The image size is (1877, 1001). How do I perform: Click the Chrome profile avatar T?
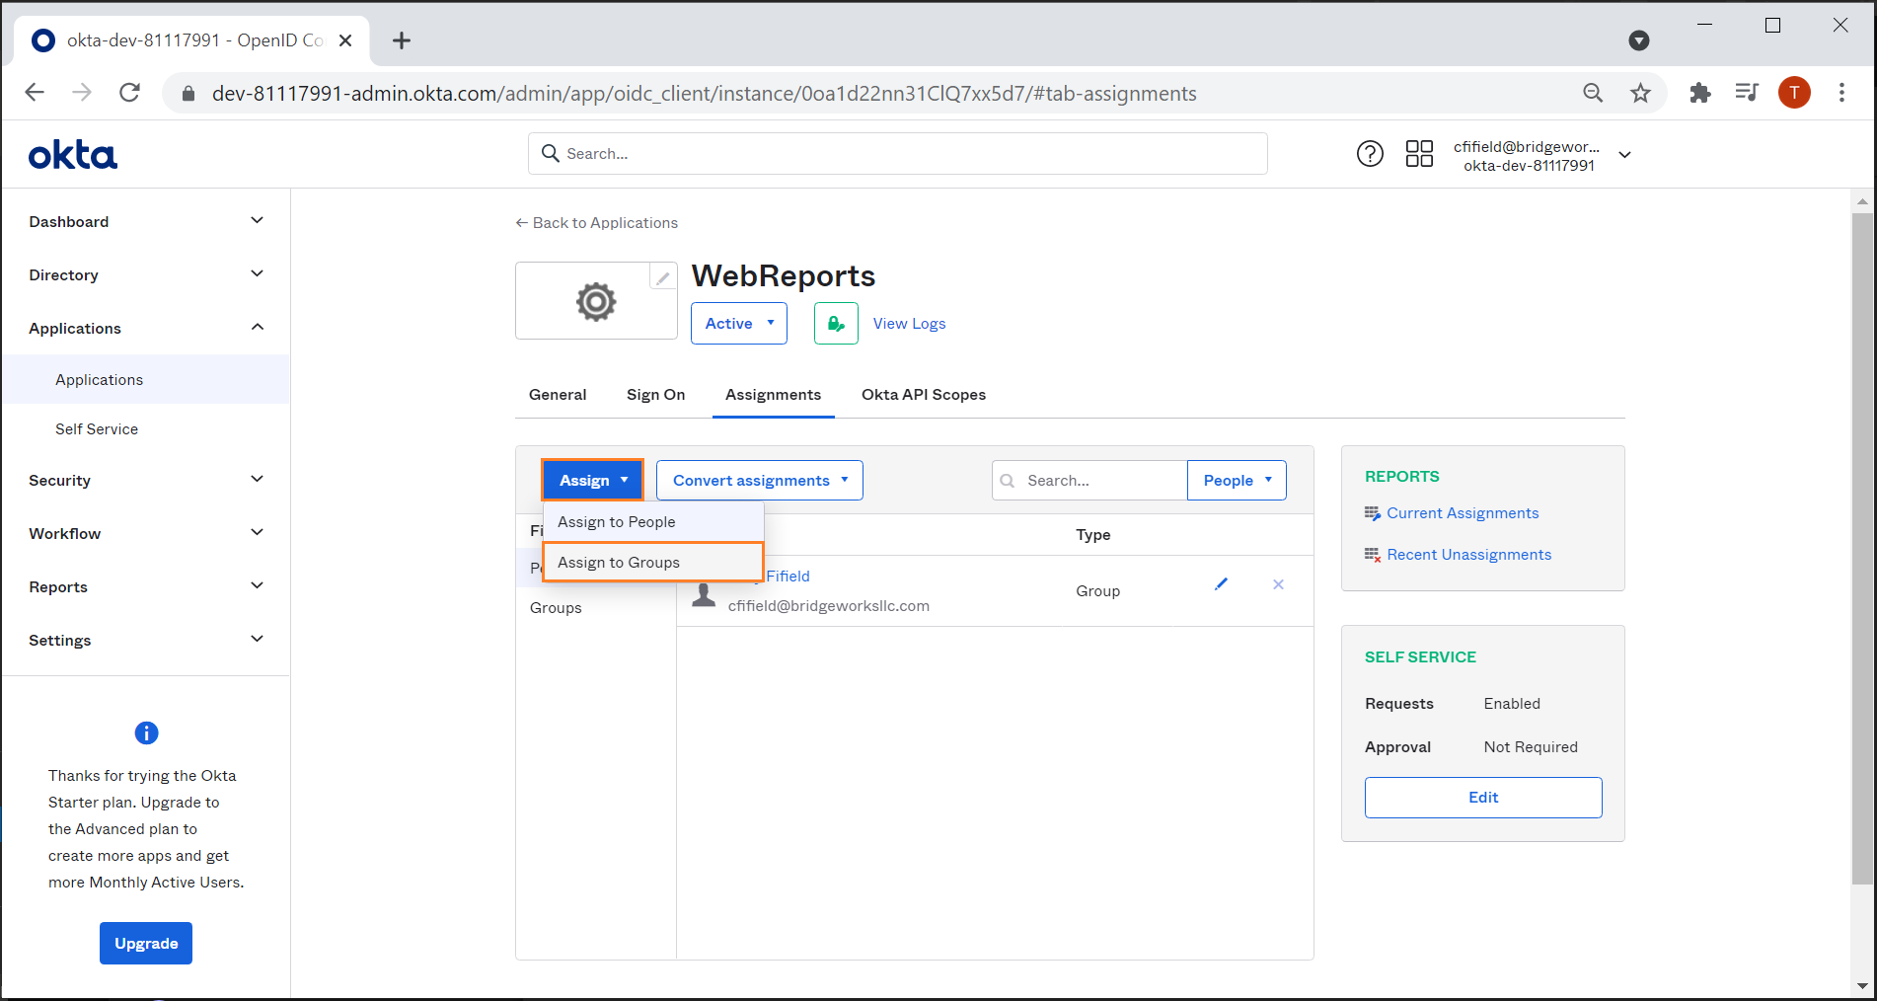[1794, 93]
